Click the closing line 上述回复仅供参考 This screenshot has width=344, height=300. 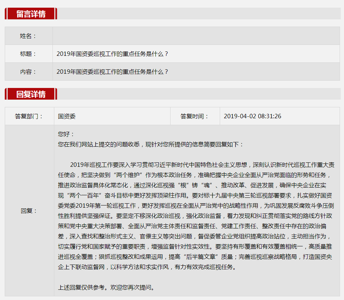[106, 287]
